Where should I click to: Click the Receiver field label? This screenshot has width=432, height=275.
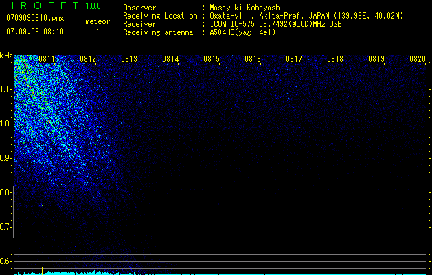pyautogui.click(x=139, y=24)
